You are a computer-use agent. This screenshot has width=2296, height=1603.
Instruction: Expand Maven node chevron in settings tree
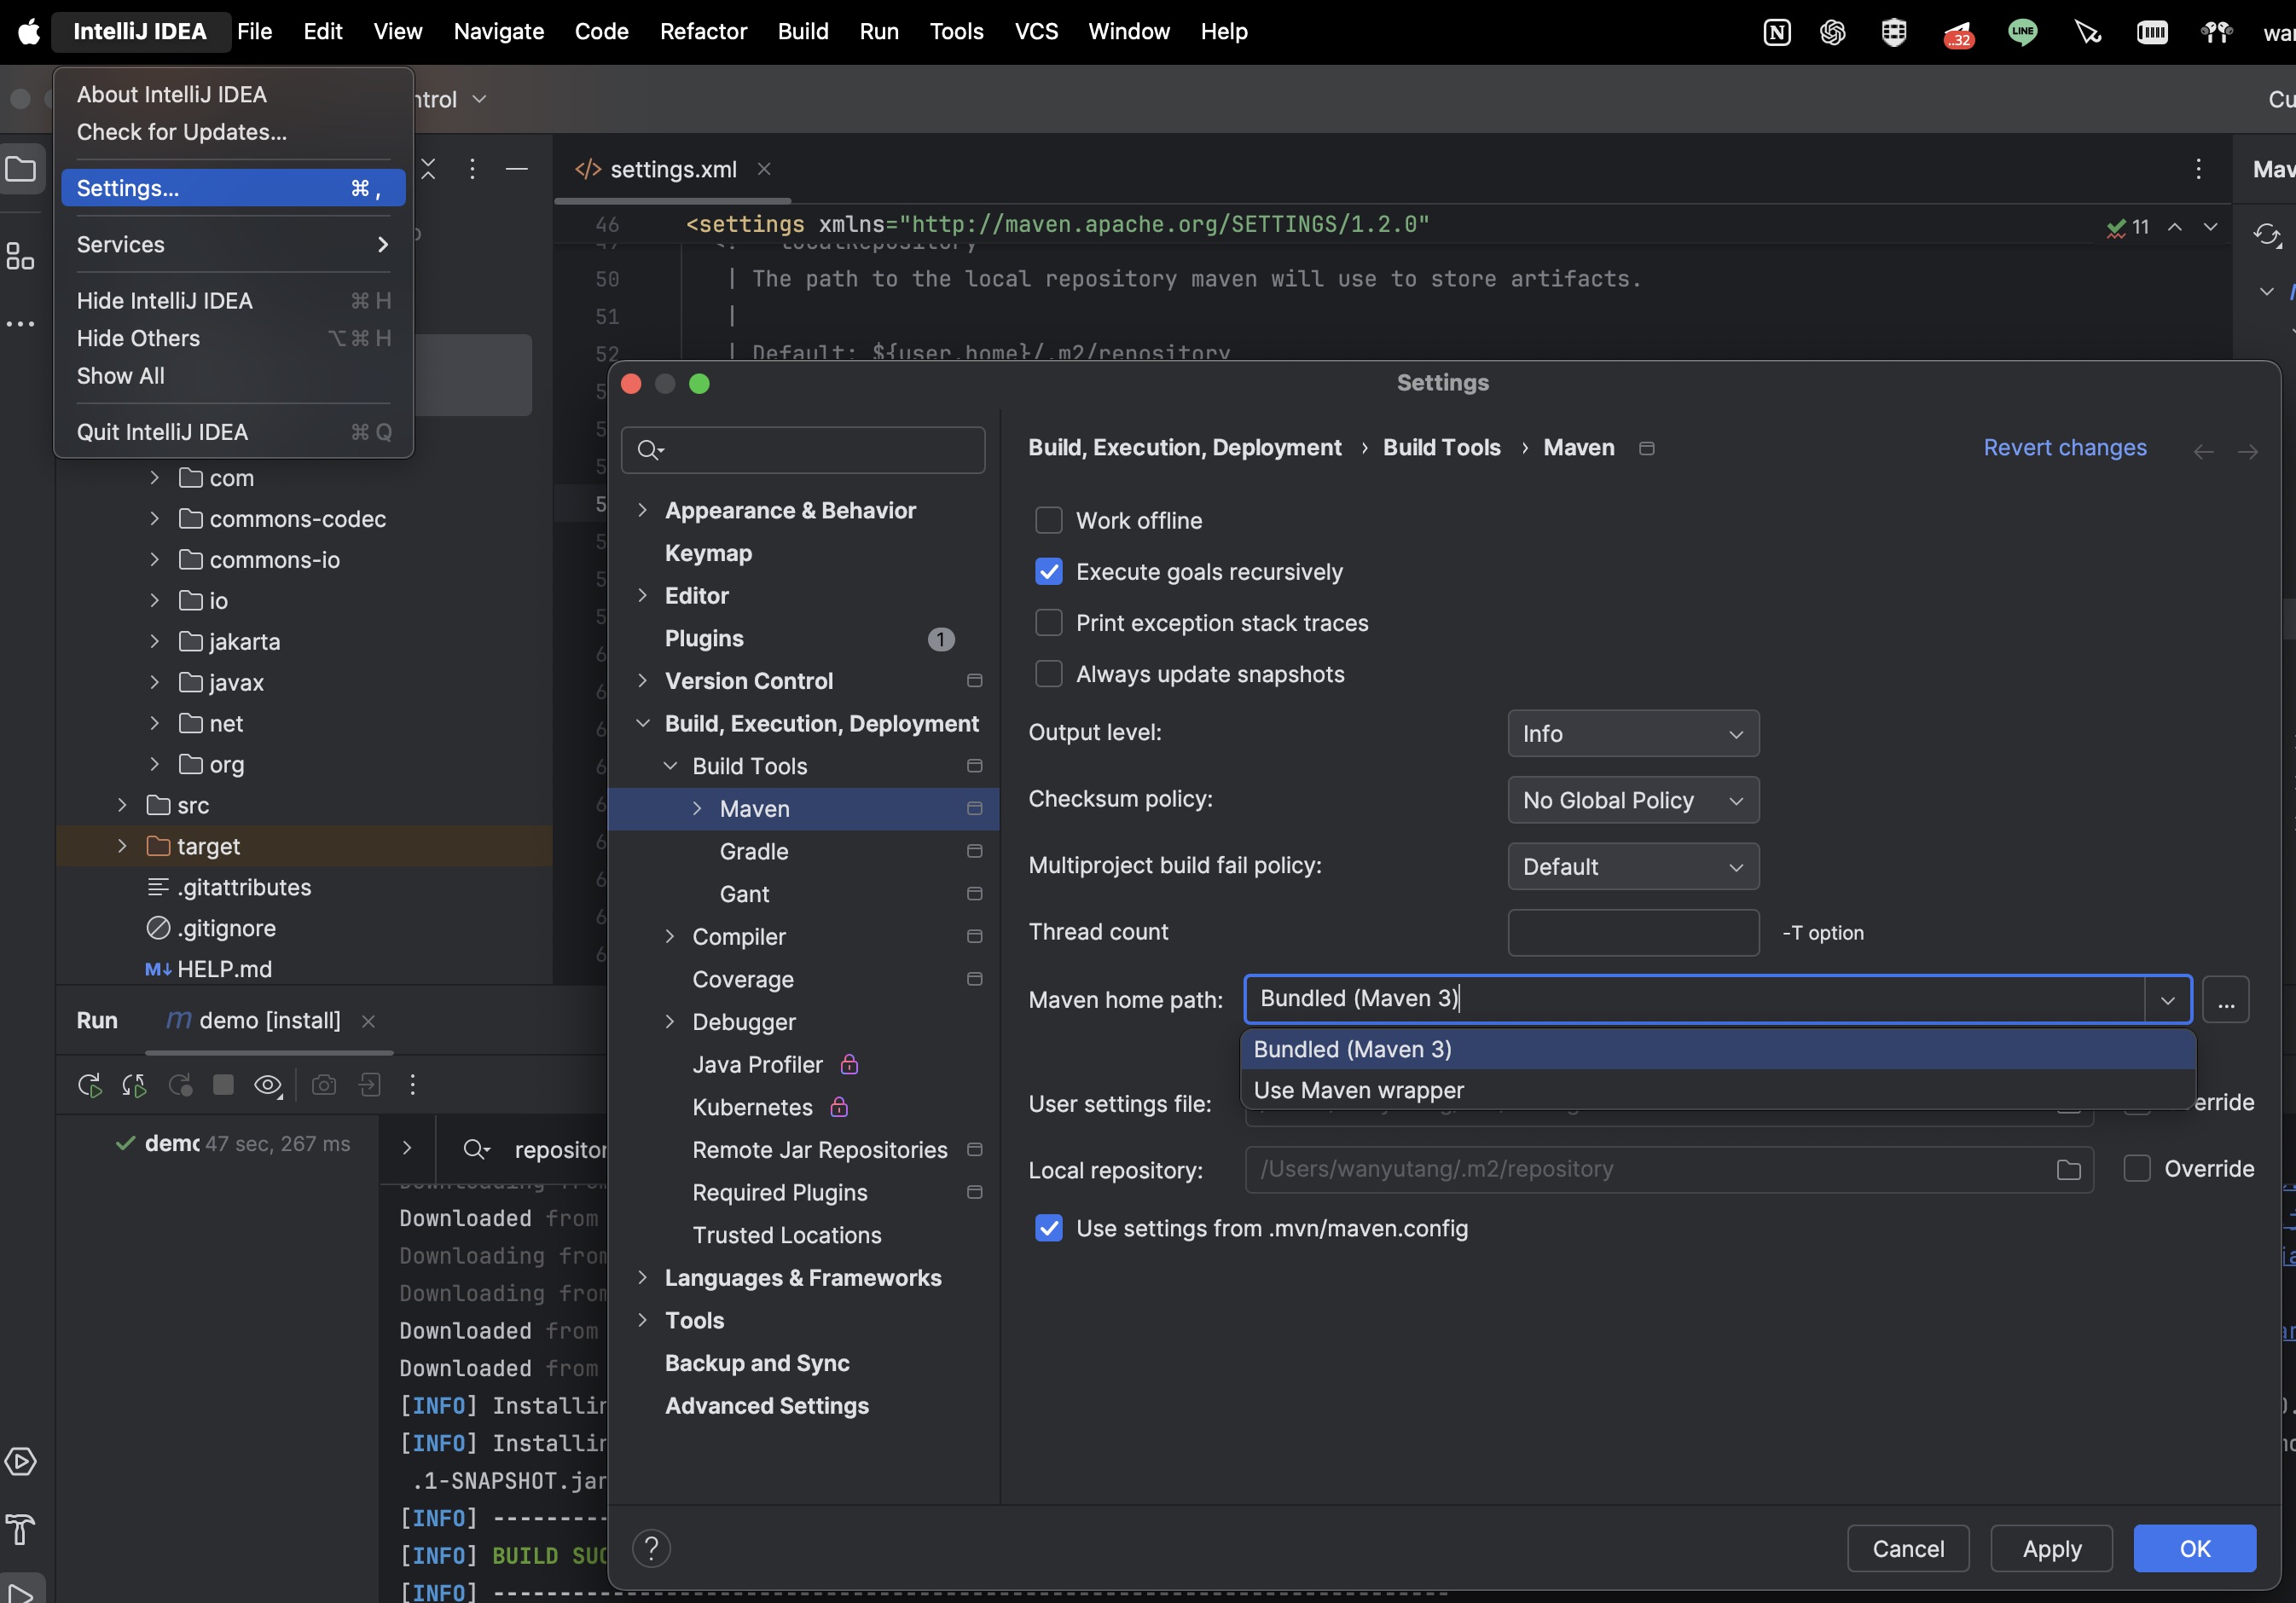pos(698,809)
